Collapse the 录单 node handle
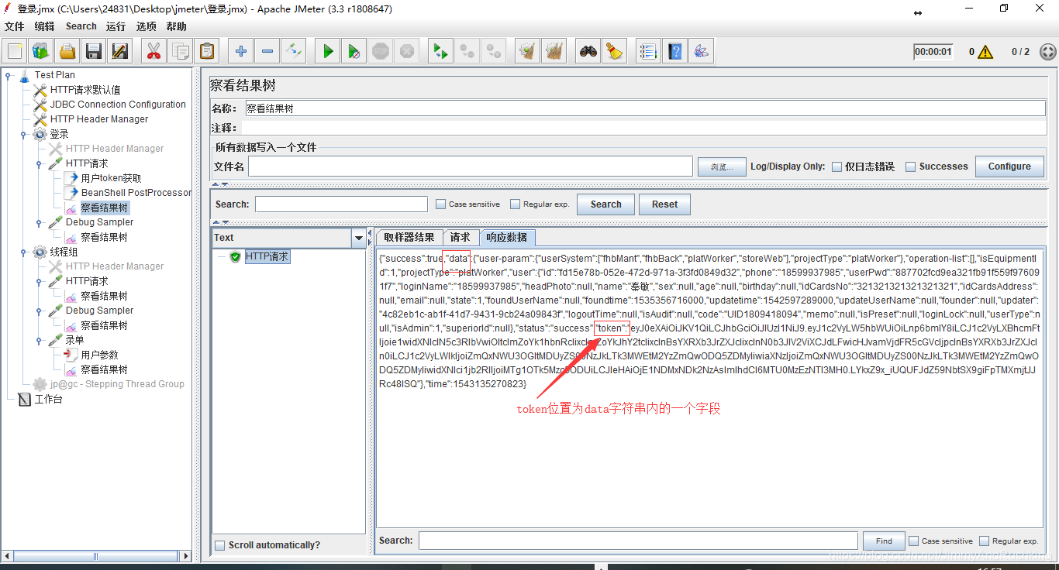The height and width of the screenshot is (570, 1059). pos(39,340)
